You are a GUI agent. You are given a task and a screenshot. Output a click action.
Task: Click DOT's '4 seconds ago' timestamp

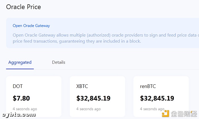pyautogui.click(x=25, y=109)
